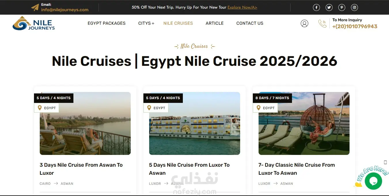The image size is (389, 196).
Task: Open the Pinterest social icon
Action: pyautogui.click(x=342, y=8)
